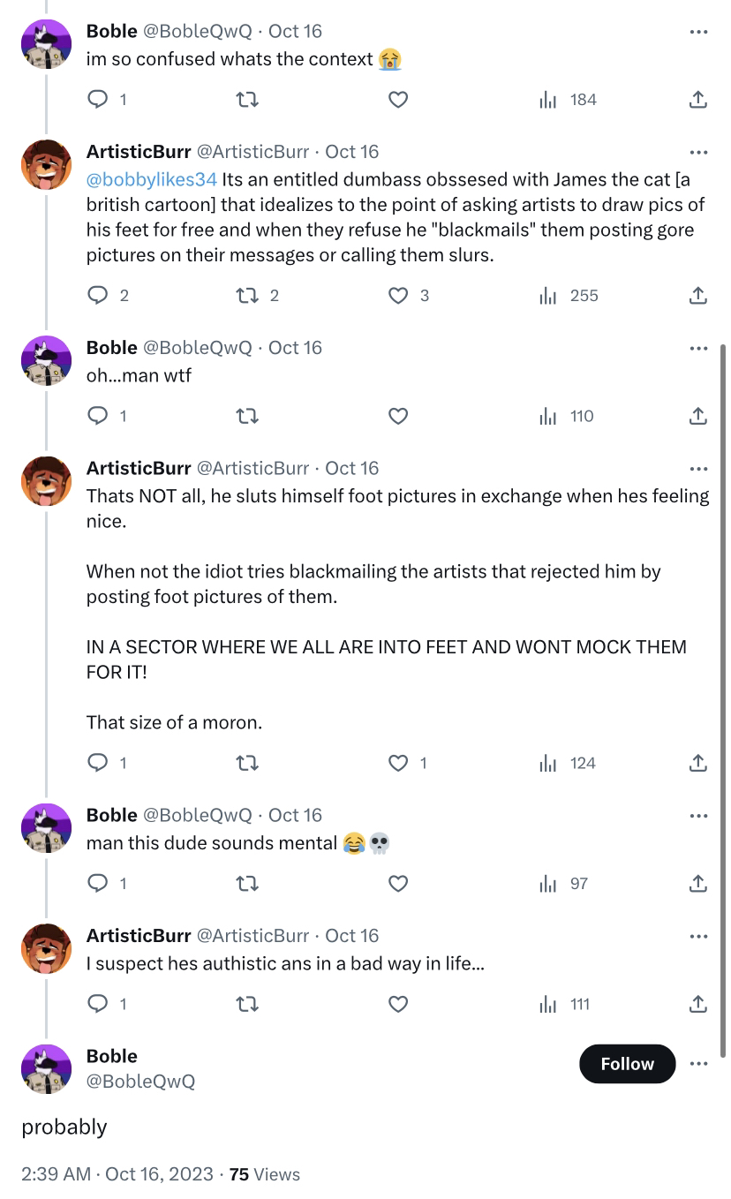The width and height of the screenshot is (731, 1199).
Task: Open more options on 'im so confused' tweet
Action: (698, 32)
